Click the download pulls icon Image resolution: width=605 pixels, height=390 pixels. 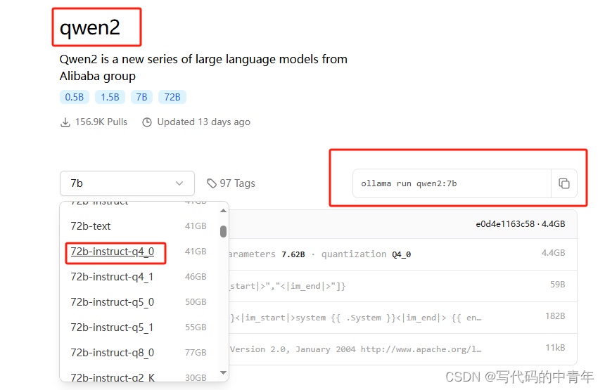[x=65, y=122]
